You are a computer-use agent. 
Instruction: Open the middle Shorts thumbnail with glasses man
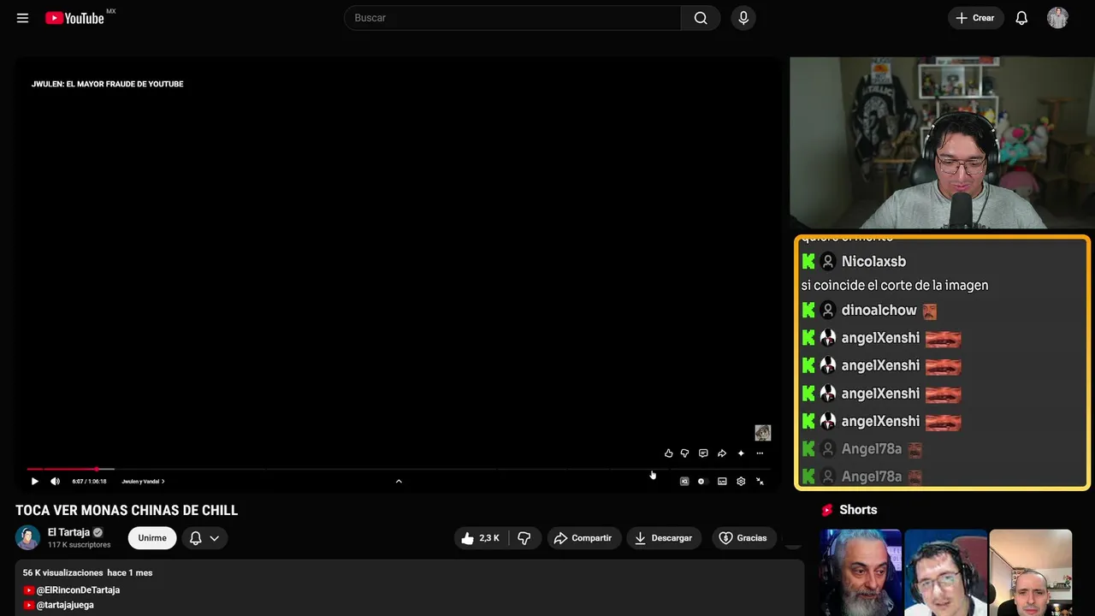coord(945,572)
